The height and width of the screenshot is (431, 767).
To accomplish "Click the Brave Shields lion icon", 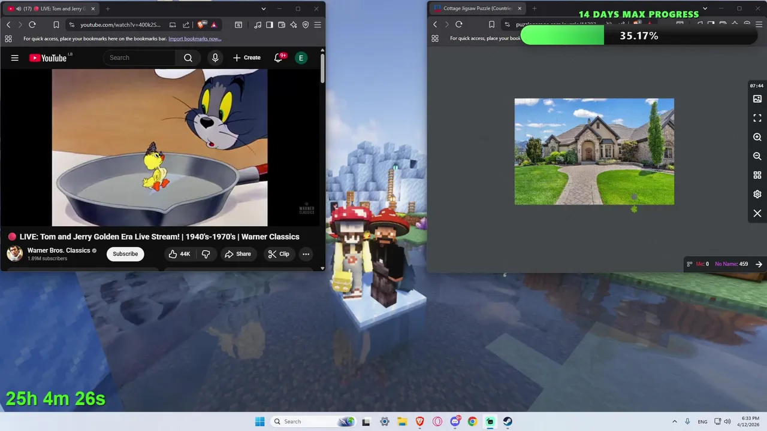I will point(201,25).
